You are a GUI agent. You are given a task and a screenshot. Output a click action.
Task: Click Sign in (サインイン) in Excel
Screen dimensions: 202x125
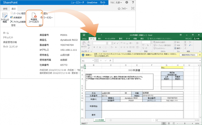[x=188, y=39]
